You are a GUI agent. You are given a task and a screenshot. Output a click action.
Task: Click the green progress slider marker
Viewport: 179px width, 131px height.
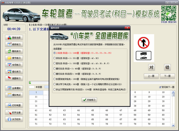point(30,82)
